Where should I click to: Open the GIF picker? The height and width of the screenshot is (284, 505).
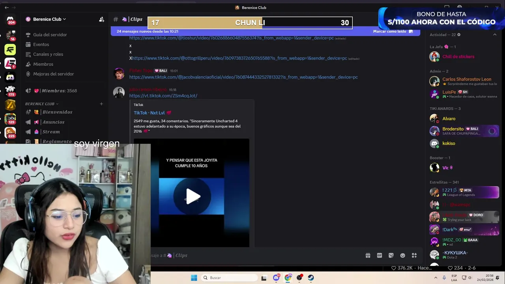click(x=380, y=256)
